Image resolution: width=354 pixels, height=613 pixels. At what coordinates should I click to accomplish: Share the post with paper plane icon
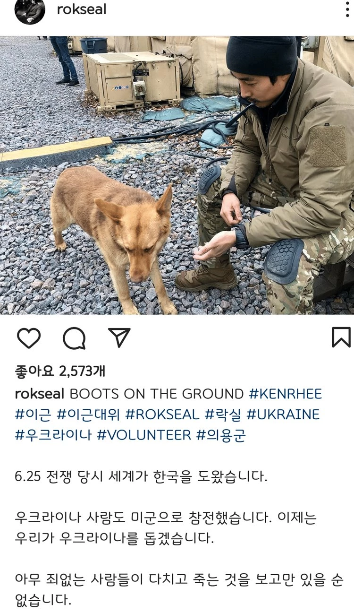click(x=119, y=337)
